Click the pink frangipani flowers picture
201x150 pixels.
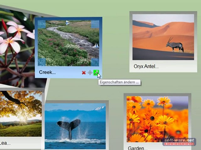tap(17, 48)
